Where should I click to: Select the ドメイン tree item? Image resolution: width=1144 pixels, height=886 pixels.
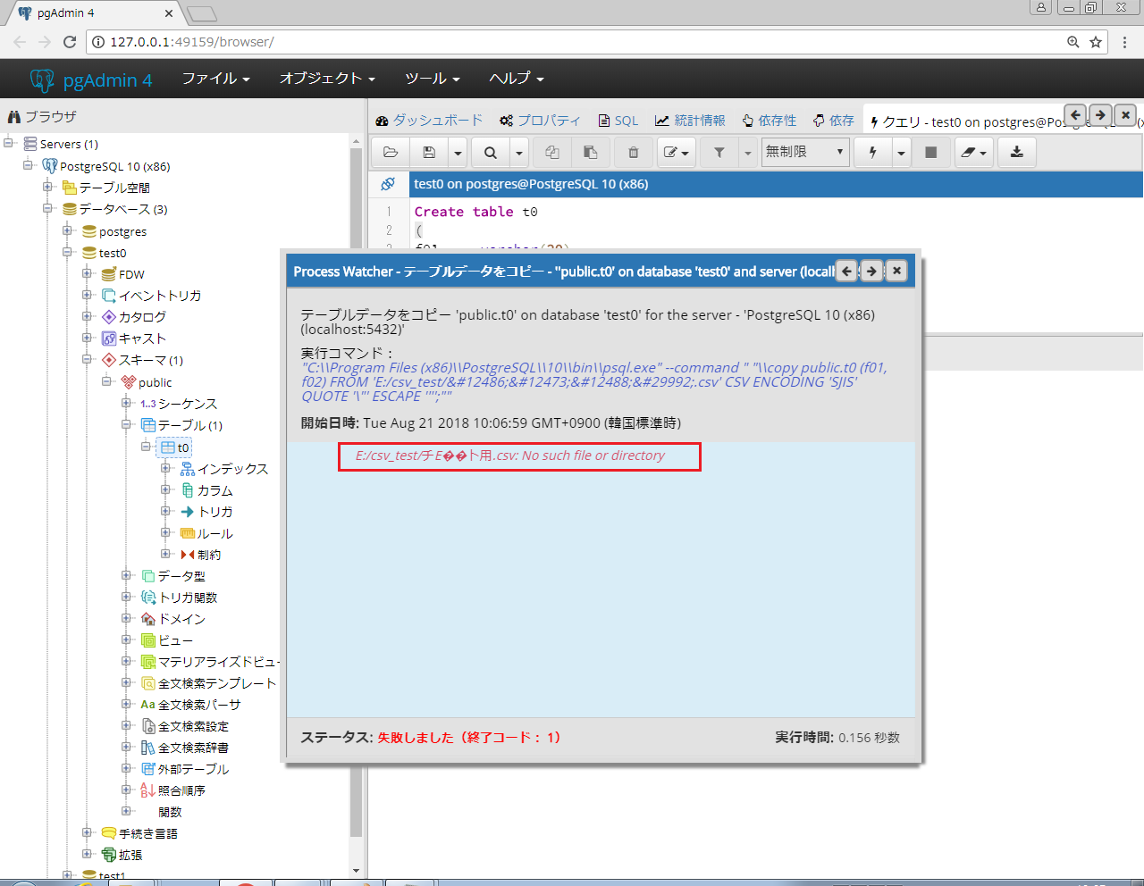182,619
